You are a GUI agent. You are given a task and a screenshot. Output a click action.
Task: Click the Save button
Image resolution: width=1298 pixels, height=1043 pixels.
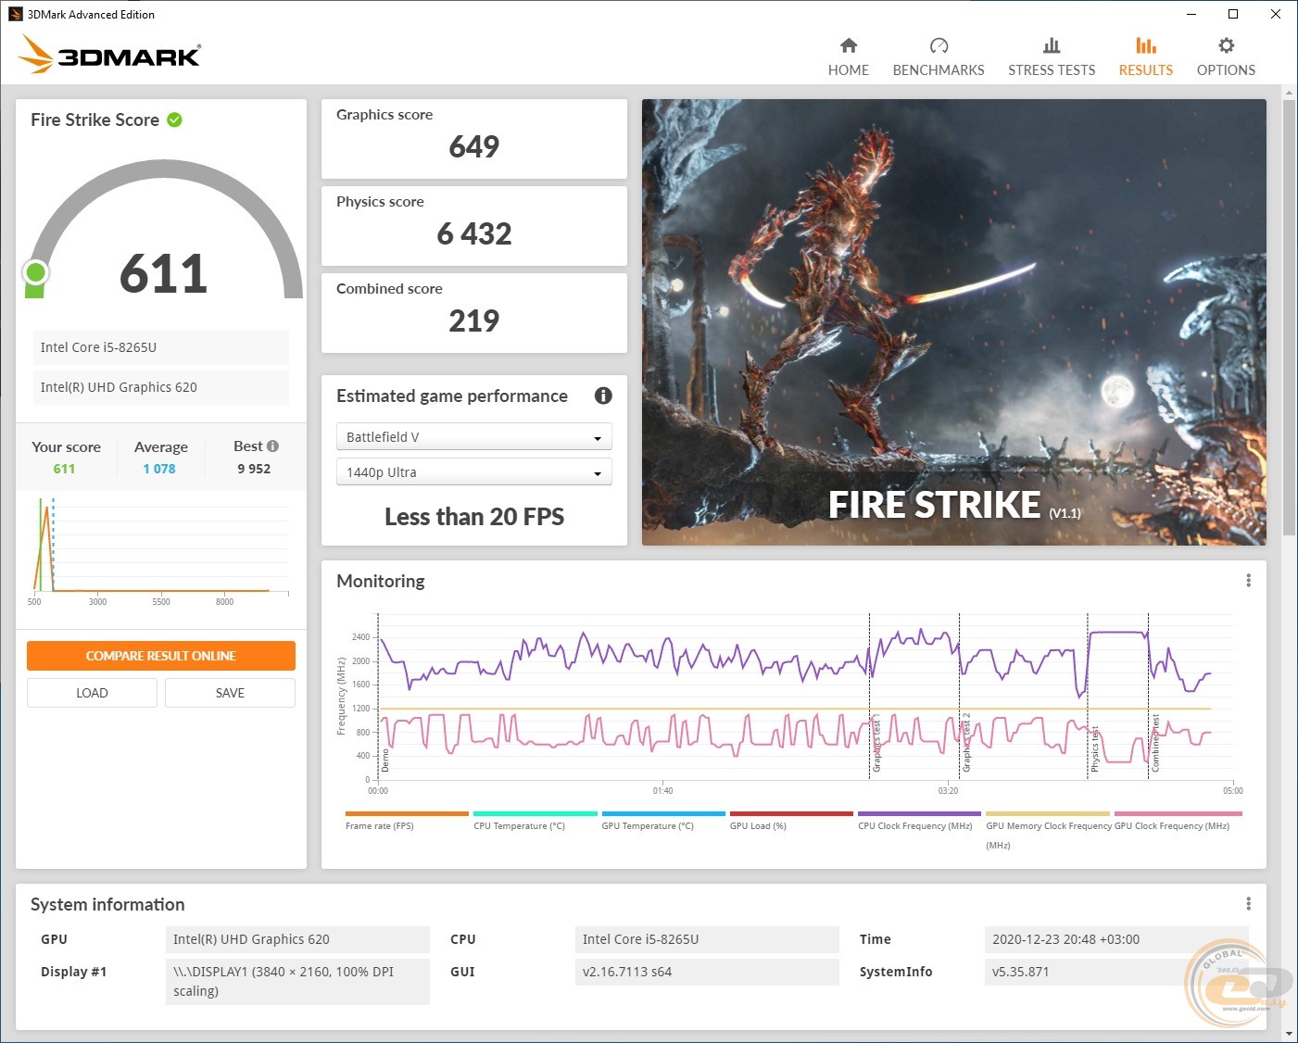point(230,693)
